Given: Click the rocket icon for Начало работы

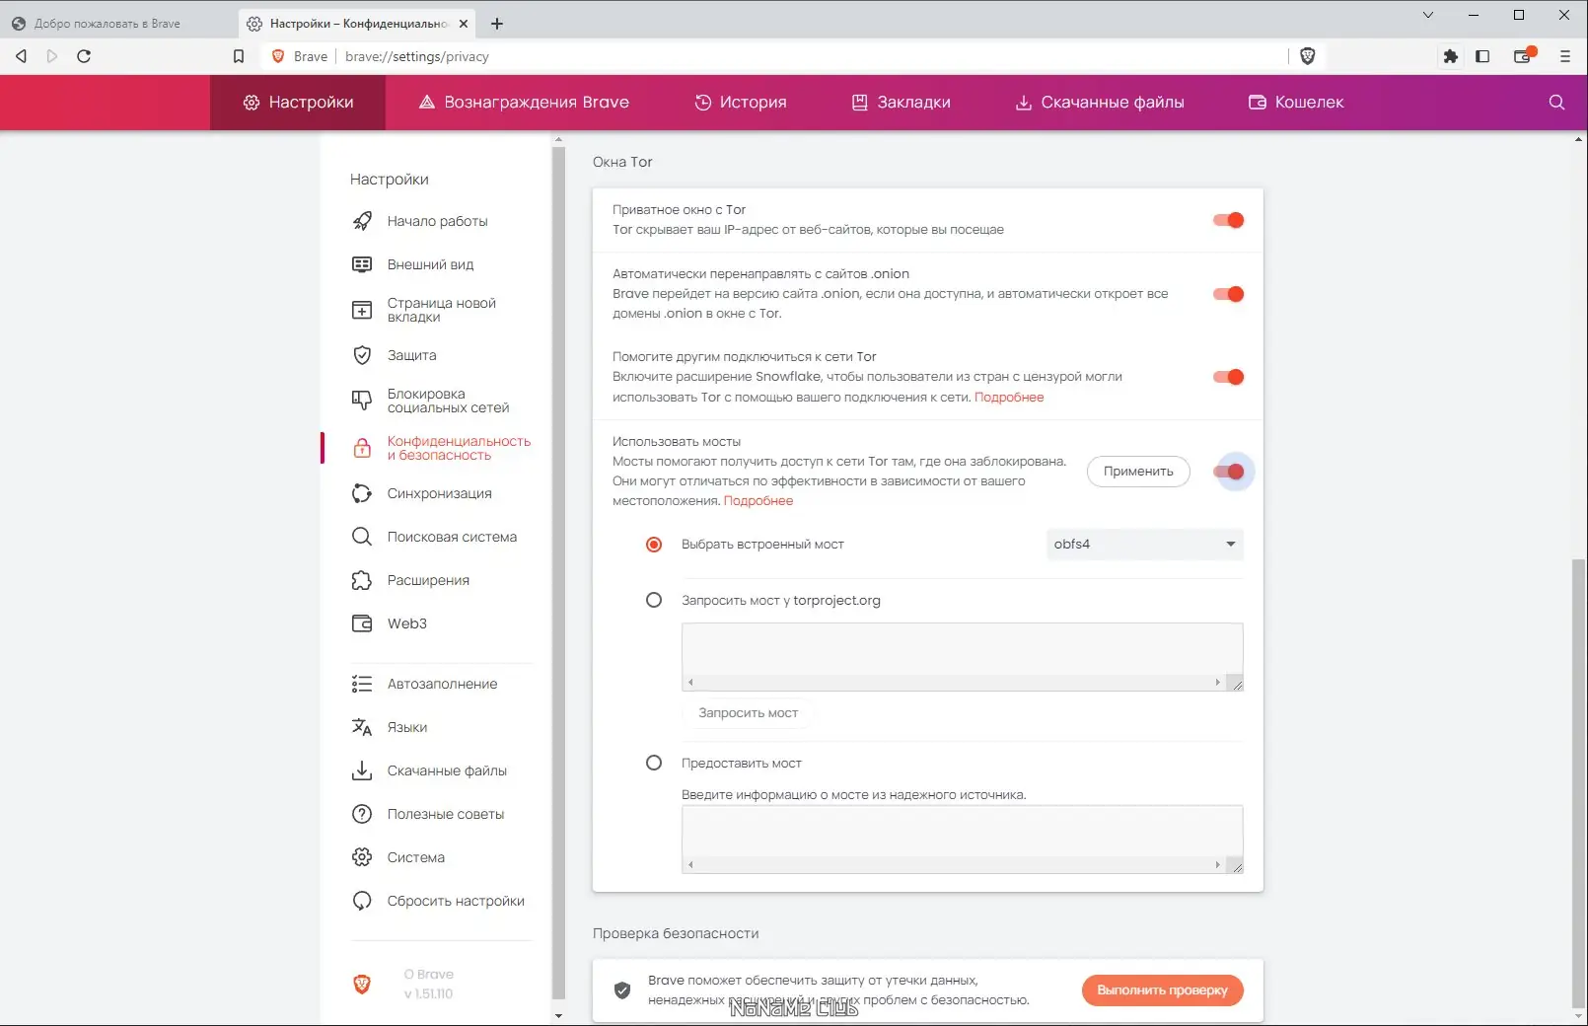Looking at the screenshot, I should tap(362, 221).
